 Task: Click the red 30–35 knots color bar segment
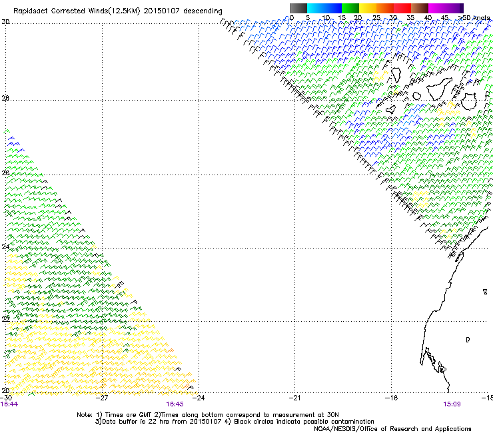[x=402, y=8]
